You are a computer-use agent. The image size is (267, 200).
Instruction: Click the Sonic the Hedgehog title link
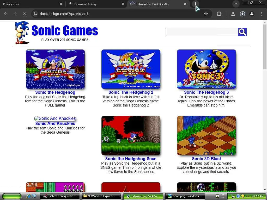(x=55, y=92)
